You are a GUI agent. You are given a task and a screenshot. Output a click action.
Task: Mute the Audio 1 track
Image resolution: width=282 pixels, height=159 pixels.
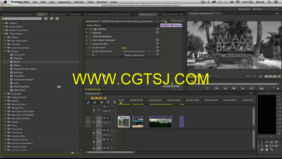click(x=108, y=130)
